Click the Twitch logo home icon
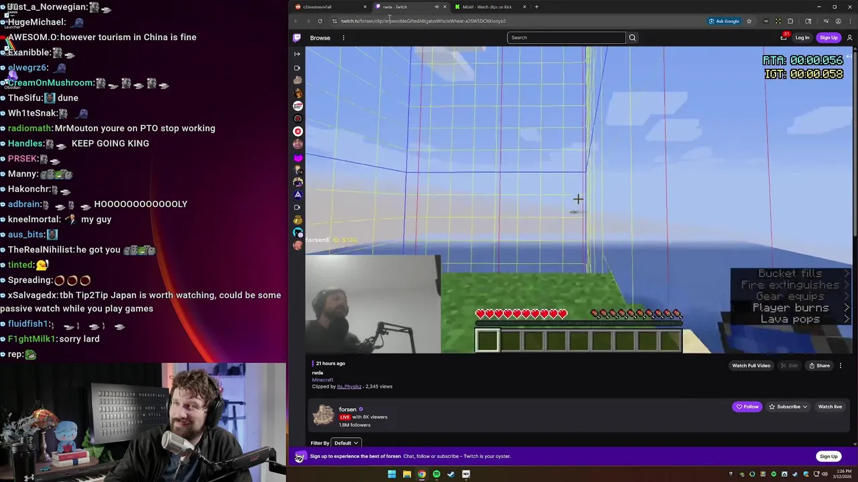 [x=297, y=37]
